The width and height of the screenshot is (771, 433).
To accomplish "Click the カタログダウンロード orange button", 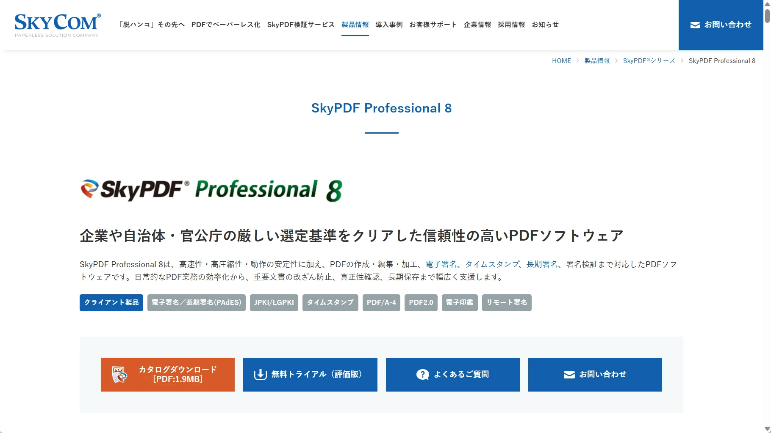I will click(168, 375).
